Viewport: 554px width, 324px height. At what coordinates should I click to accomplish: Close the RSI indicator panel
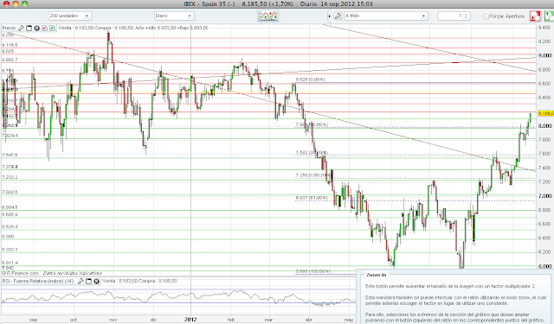click(x=96, y=281)
